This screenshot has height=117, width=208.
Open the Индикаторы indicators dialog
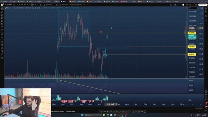[x=48, y=5]
